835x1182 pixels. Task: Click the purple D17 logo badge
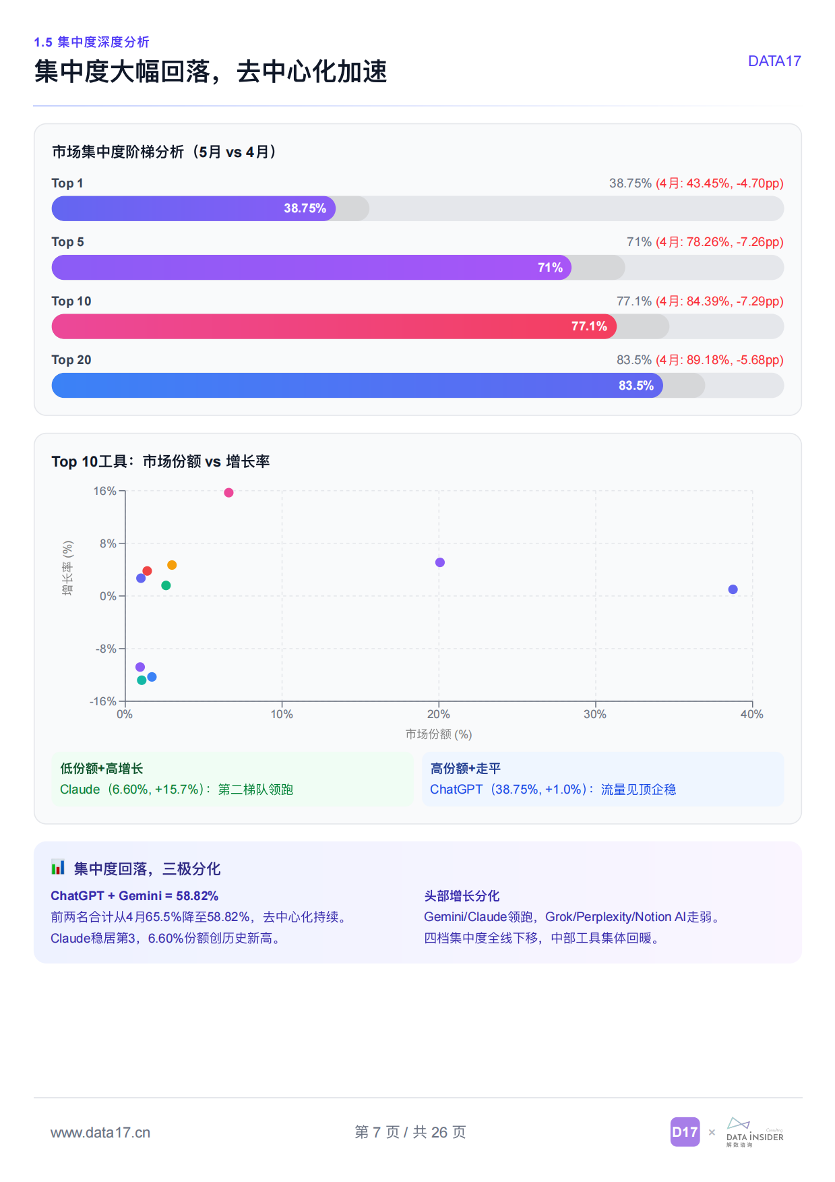(x=685, y=1132)
